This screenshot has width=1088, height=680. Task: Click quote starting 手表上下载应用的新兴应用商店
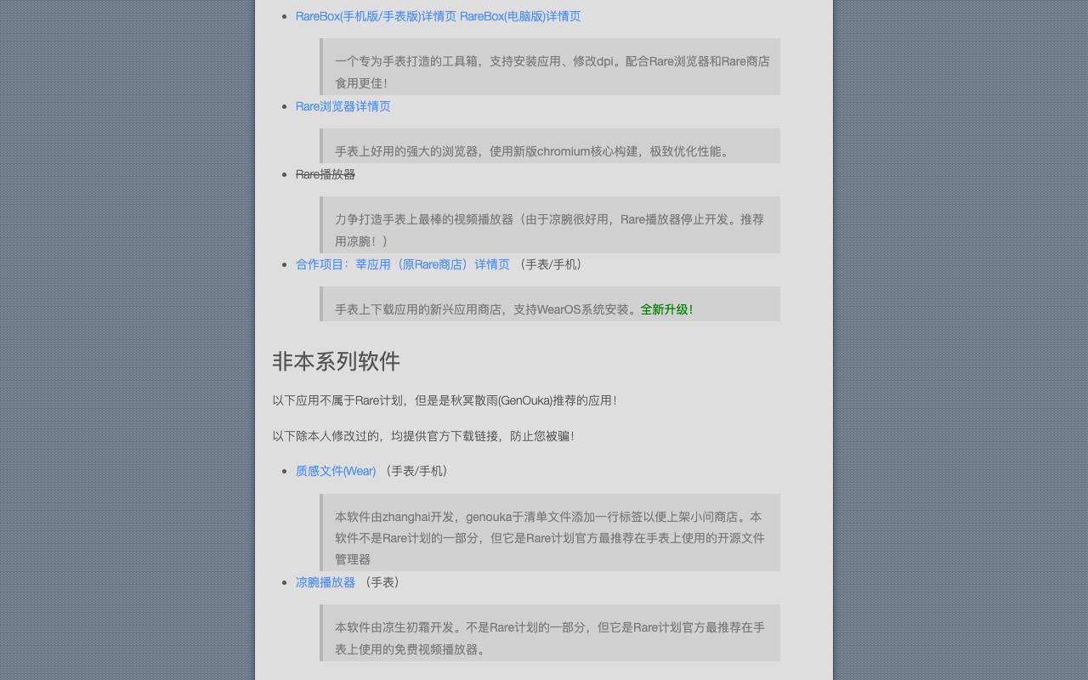point(550,303)
